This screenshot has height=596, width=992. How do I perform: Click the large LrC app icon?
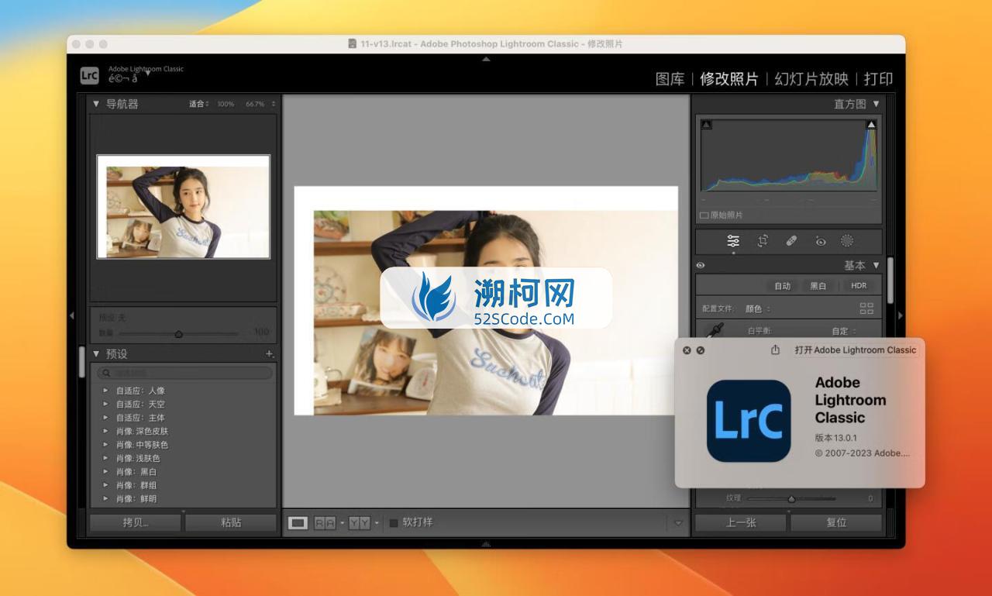coord(749,420)
